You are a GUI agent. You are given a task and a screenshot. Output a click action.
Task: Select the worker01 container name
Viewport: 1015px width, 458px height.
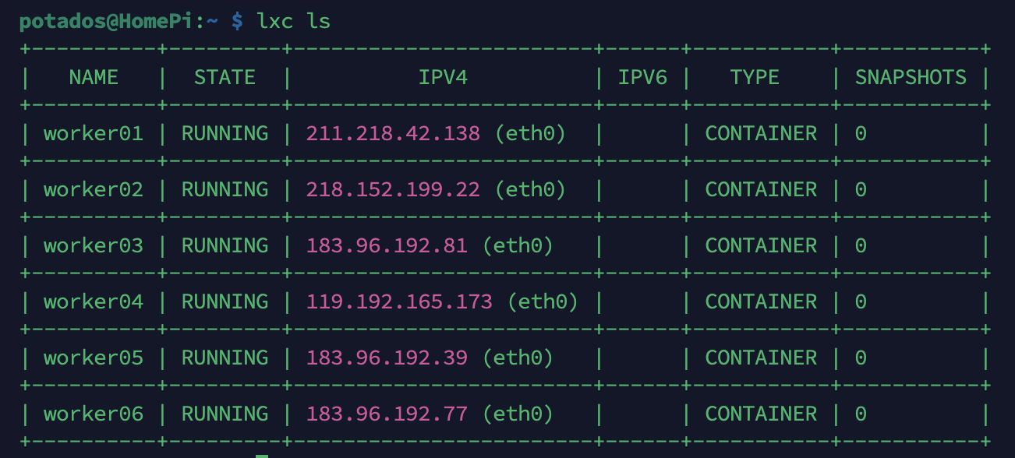(x=94, y=133)
